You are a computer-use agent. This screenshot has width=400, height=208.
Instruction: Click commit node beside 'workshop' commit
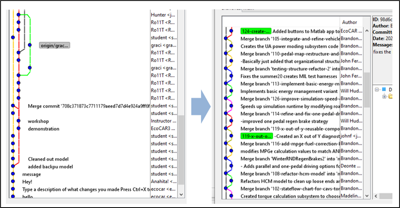click(18, 121)
